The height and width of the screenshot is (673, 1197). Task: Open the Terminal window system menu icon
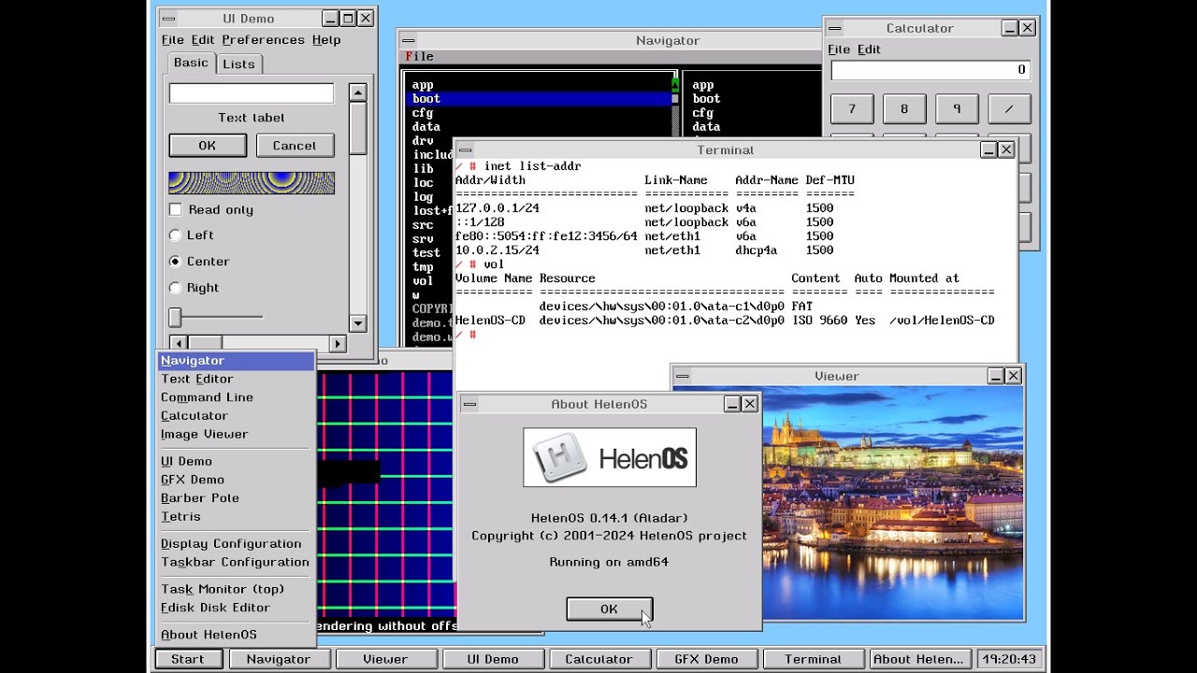(465, 150)
